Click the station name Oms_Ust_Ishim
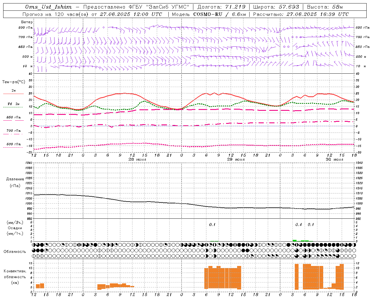The image size is (371, 297). pos(48,7)
